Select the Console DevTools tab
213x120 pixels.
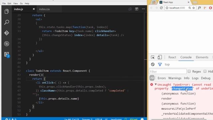pyautogui.click(x=186, y=57)
